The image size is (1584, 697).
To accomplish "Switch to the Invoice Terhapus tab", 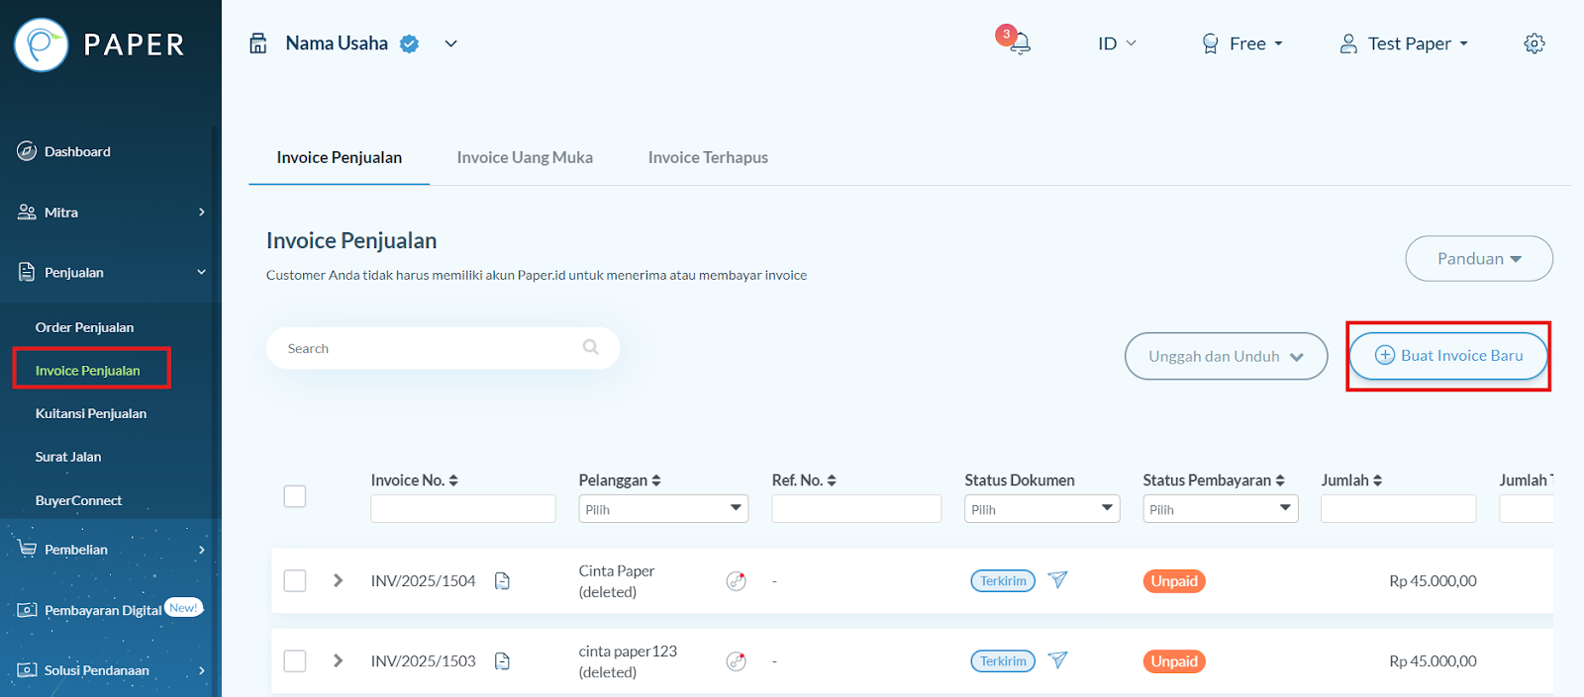I will coord(708,157).
